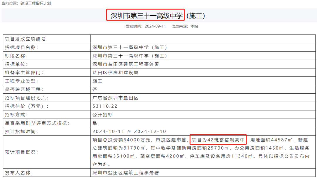Click the 工程专业类型 label cell
317x178 pixels.
(x=47, y=81)
